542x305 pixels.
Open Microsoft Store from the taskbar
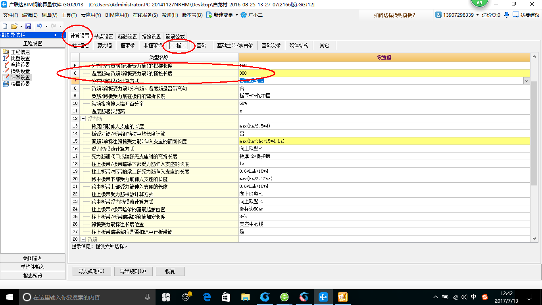coord(226,297)
